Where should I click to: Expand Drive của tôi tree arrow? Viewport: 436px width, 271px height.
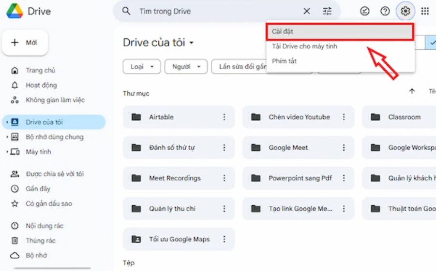click(x=7, y=122)
